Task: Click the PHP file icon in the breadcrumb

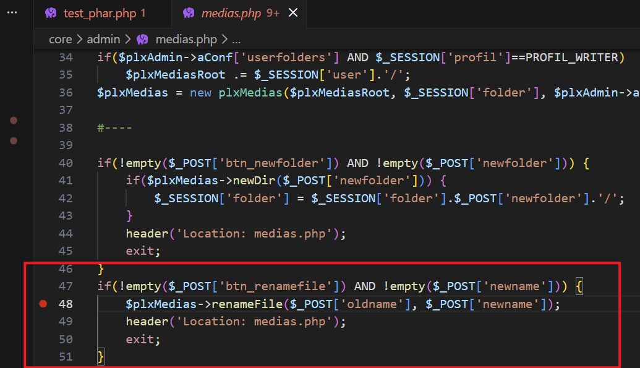Action: click(143, 39)
